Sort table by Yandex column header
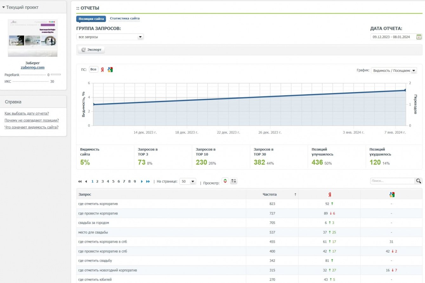The height and width of the screenshot is (283, 425). click(329, 194)
